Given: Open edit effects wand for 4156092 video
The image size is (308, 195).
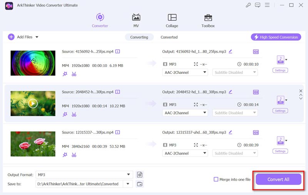Looking at the screenshot, I should tap(65, 74).
